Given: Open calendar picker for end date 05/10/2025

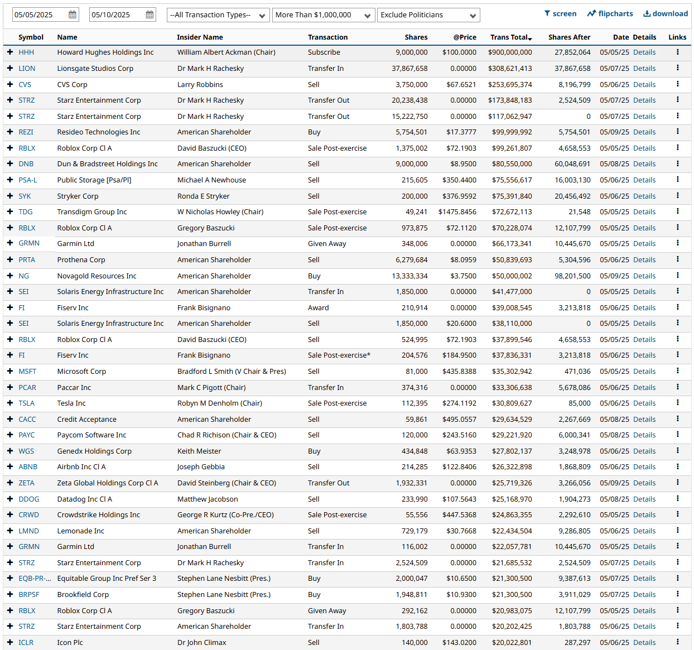Looking at the screenshot, I should (150, 15).
